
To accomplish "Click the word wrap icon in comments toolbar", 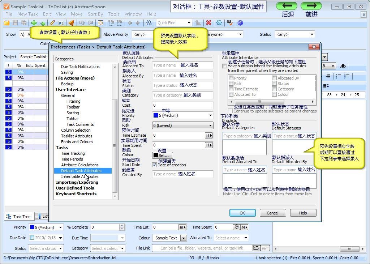I will [x=326, y=86].
